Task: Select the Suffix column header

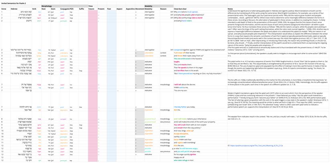Action: tap(81, 9)
